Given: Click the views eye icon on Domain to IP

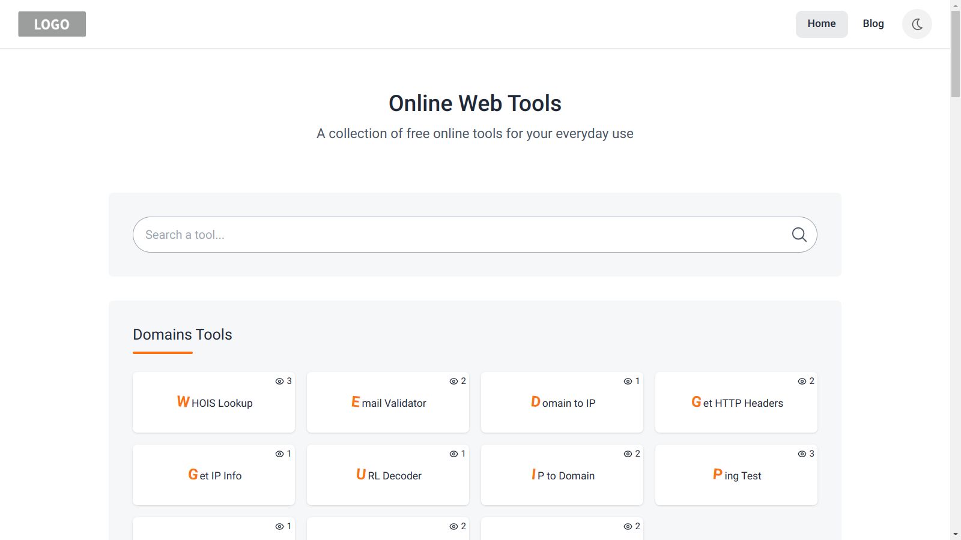Looking at the screenshot, I should pos(628,382).
